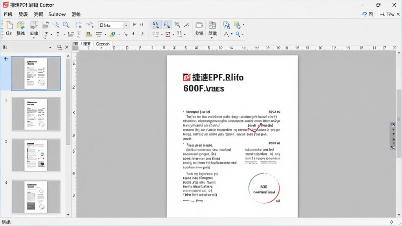Click the circular ROO stamp on page
Image resolution: width=402 pixels, height=226 pixels.
coord(264,188)
